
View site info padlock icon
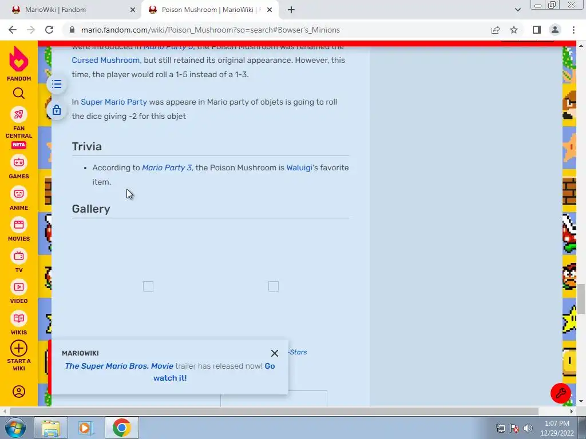[x=72, y=30]
